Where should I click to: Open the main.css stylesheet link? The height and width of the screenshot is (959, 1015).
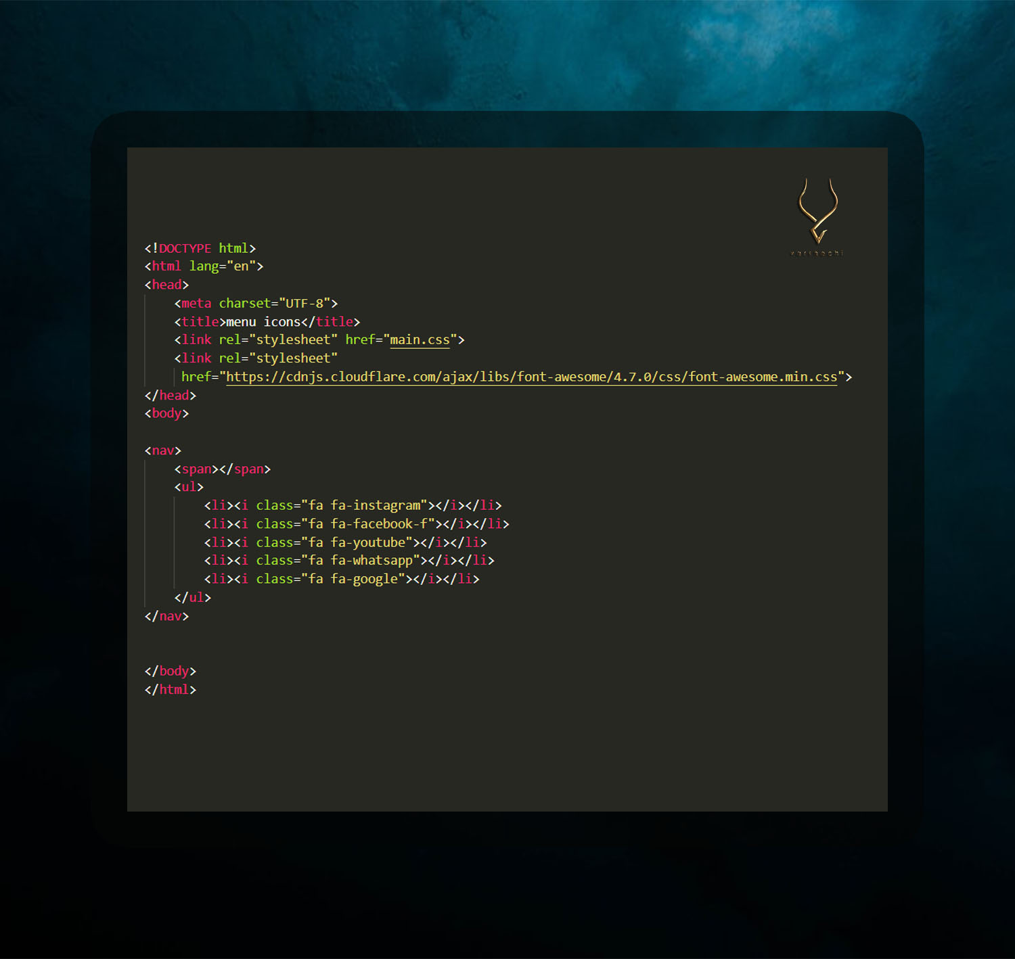[420, 340]
